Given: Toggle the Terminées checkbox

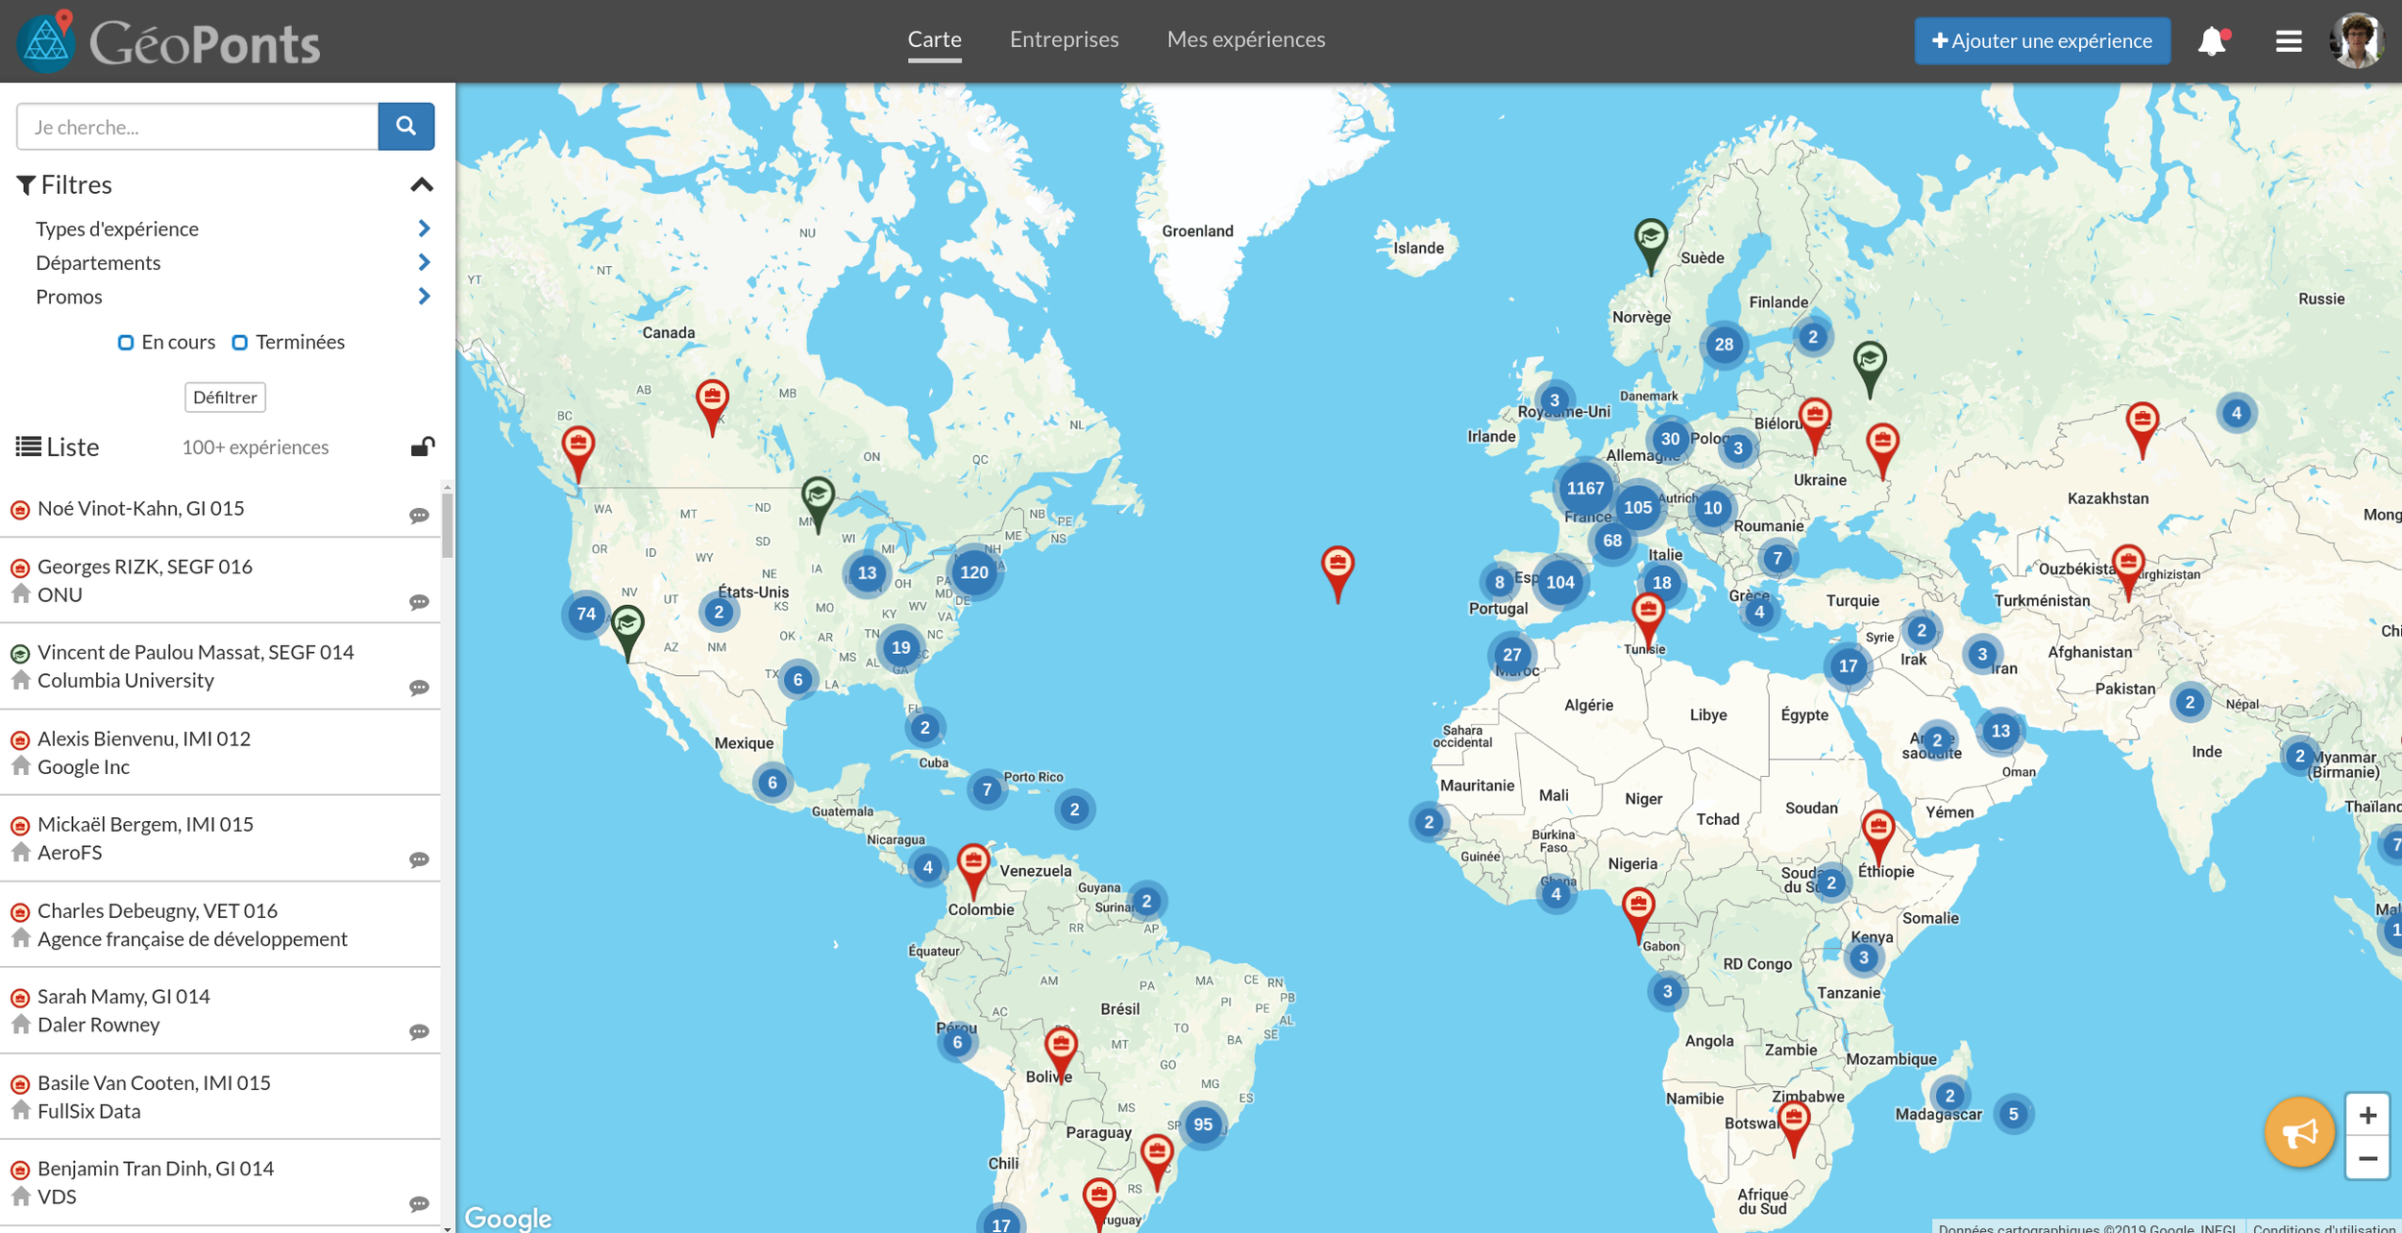Looking at the screenshot, I should [240, 343].
